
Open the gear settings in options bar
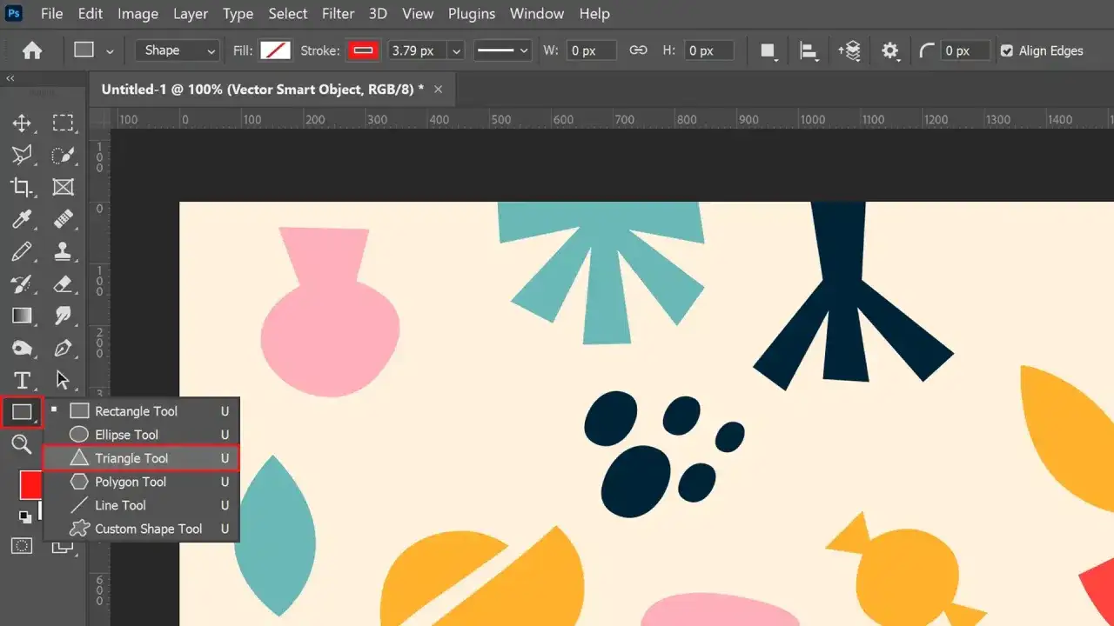(x=889, y=50)
